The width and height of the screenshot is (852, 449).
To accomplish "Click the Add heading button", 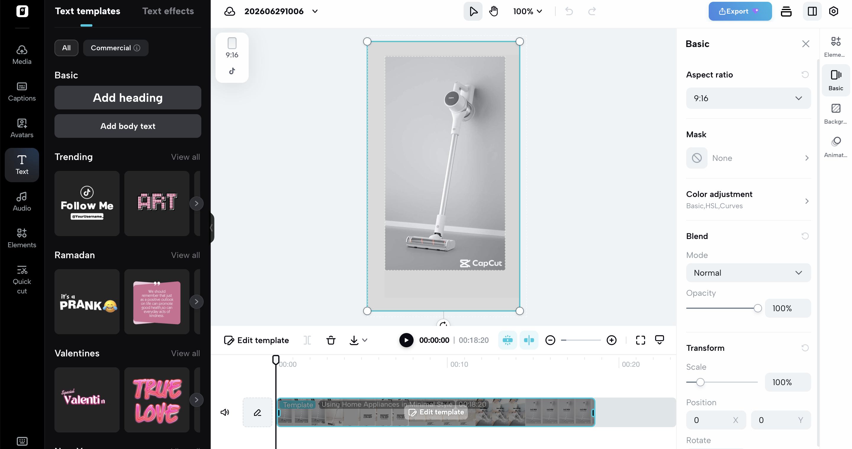I will [x=128, y=98].
